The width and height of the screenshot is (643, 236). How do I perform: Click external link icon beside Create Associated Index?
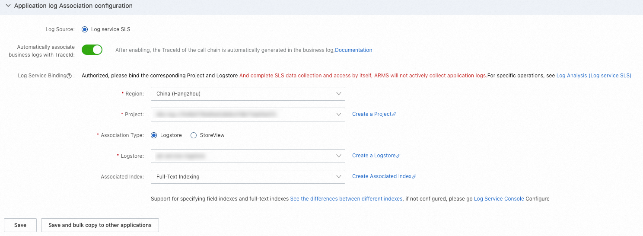pos(414,177)
